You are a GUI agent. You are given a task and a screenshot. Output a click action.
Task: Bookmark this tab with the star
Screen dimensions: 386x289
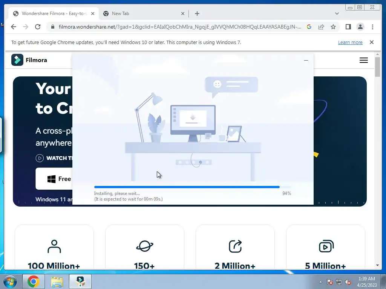point(333,27)
